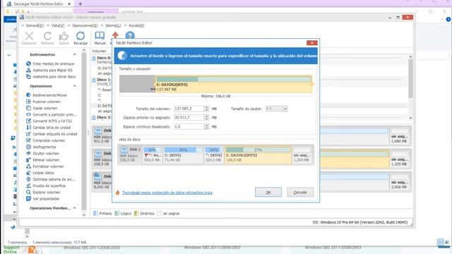Click the E: DATOS2 partition resize bar

234,84
